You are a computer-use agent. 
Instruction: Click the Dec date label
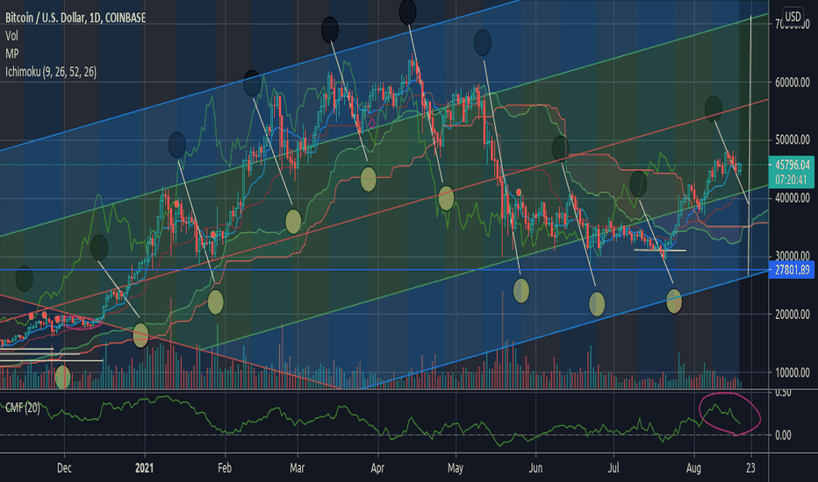pos(64,468)
